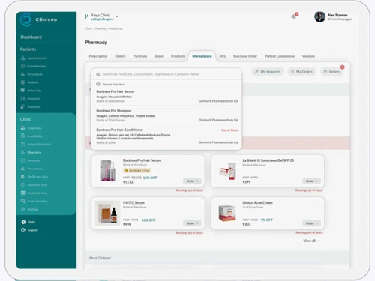Order I-VIT C Serum
This screenshot has width=375, height=281.
[x=192, y=223]
